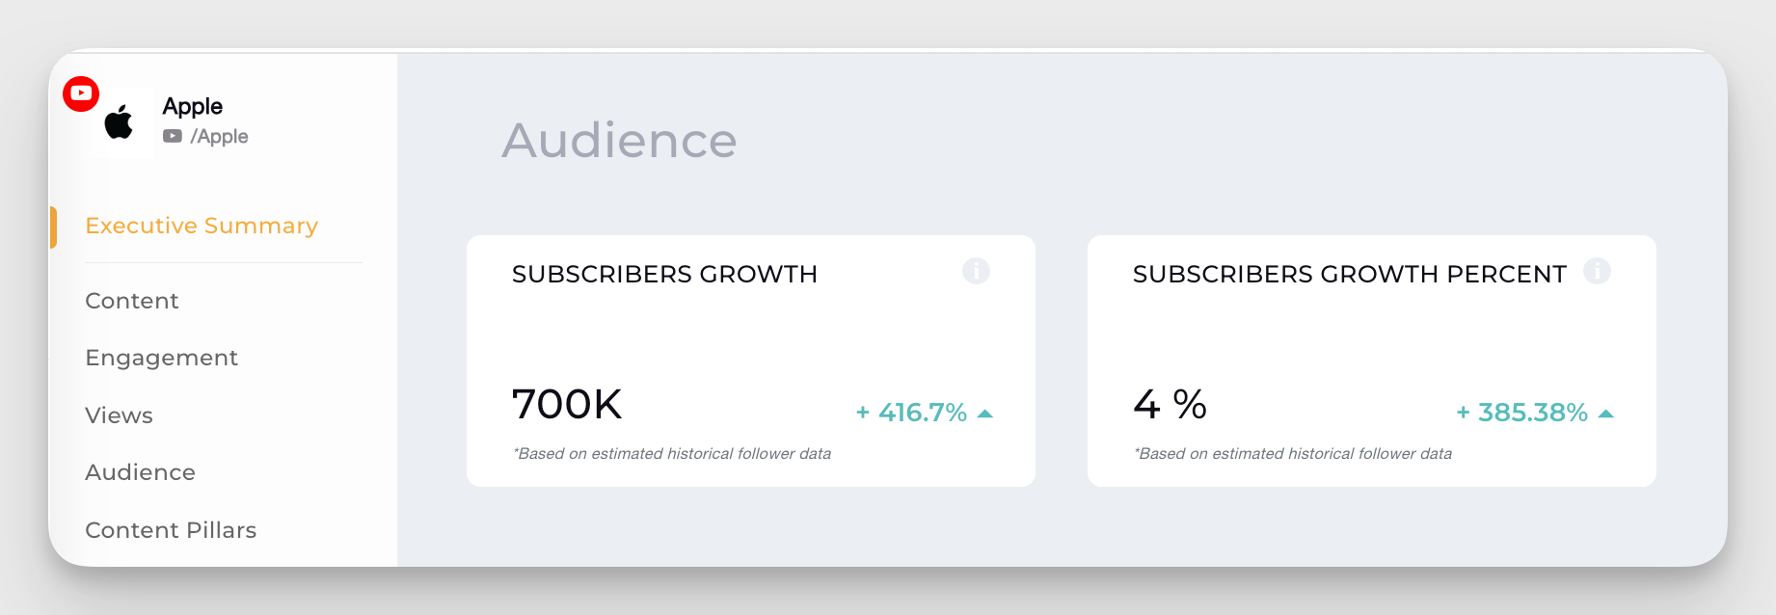1776x615 pixels.
Task: Navigate to Content Pillars
Action: pyautogui.click(x=171, y=530)
